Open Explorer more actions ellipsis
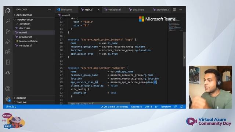Image resolution: width=235 pixels, height=132 pixels. [50, 10]
